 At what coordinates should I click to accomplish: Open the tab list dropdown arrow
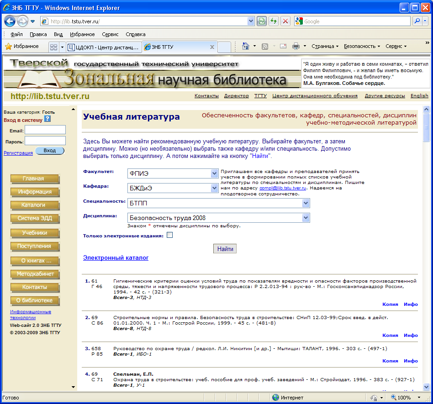pos(62,47)
